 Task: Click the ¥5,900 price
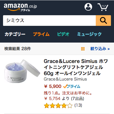point(53,86)
